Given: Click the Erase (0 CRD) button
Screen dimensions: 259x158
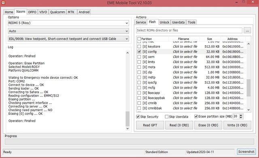Looking at the screenshot, I should pos(208,125).
